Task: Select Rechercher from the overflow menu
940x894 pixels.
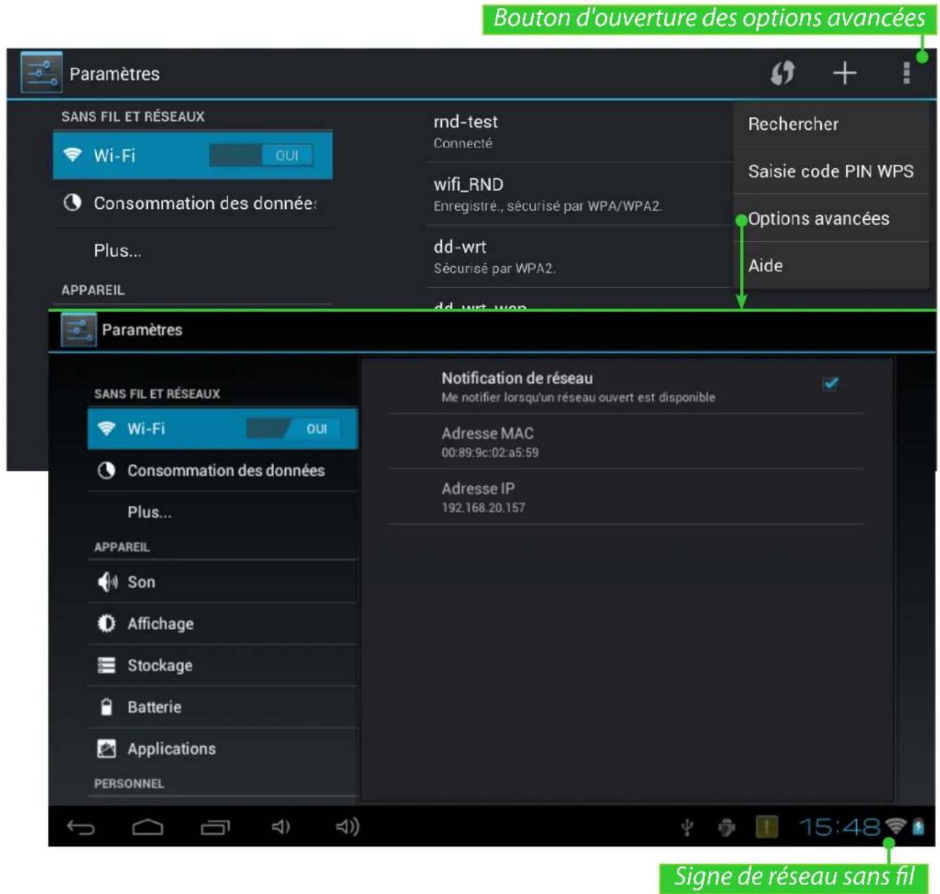Action: pyautogui.click(x=831, y=124)
